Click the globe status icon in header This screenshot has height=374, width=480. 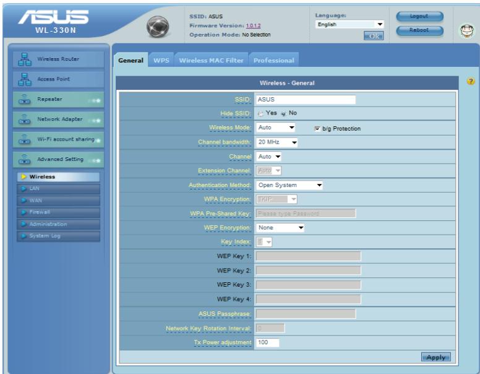click(158, 27)
